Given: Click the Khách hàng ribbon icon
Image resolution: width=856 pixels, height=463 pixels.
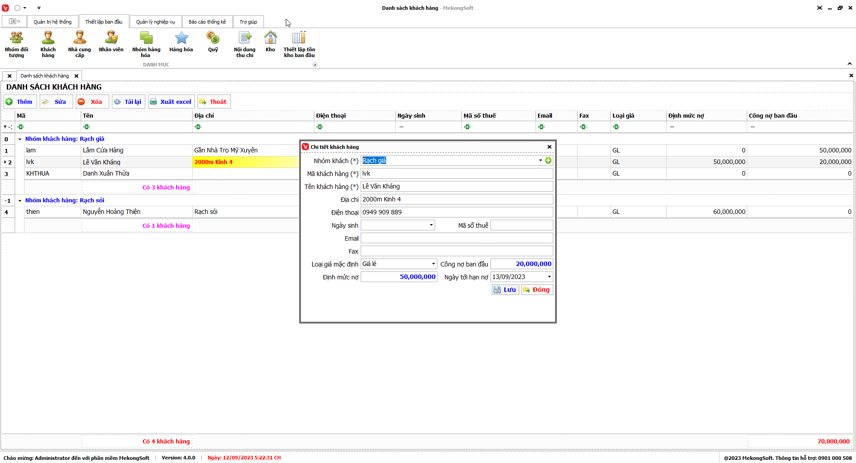Looking at the screenshot, I should click(48, 44).
